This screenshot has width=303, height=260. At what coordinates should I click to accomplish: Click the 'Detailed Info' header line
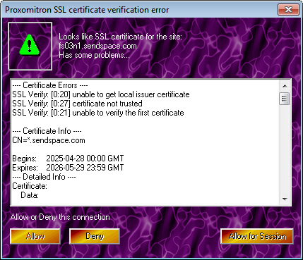click(x=44, y=177)
